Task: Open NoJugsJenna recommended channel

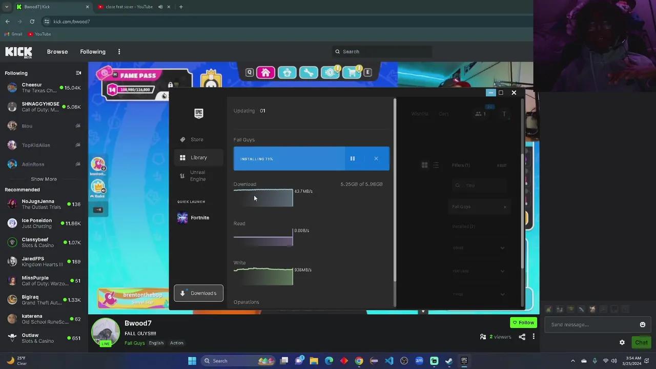Action: coord(44,204)
